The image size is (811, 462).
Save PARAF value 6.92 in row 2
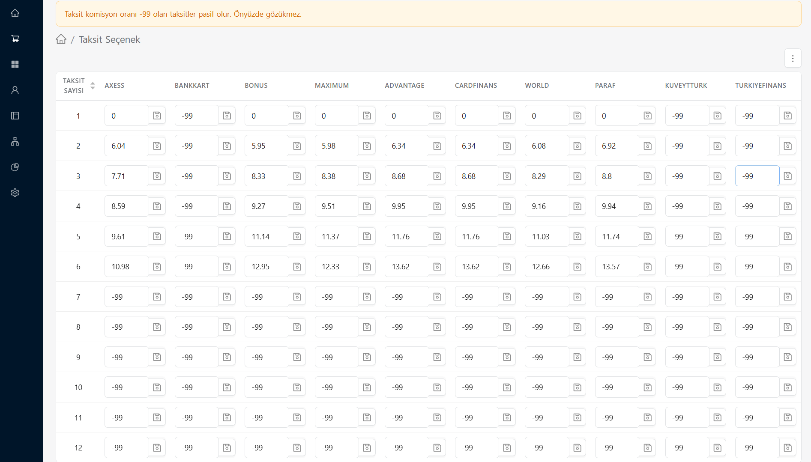pos(648,146)
